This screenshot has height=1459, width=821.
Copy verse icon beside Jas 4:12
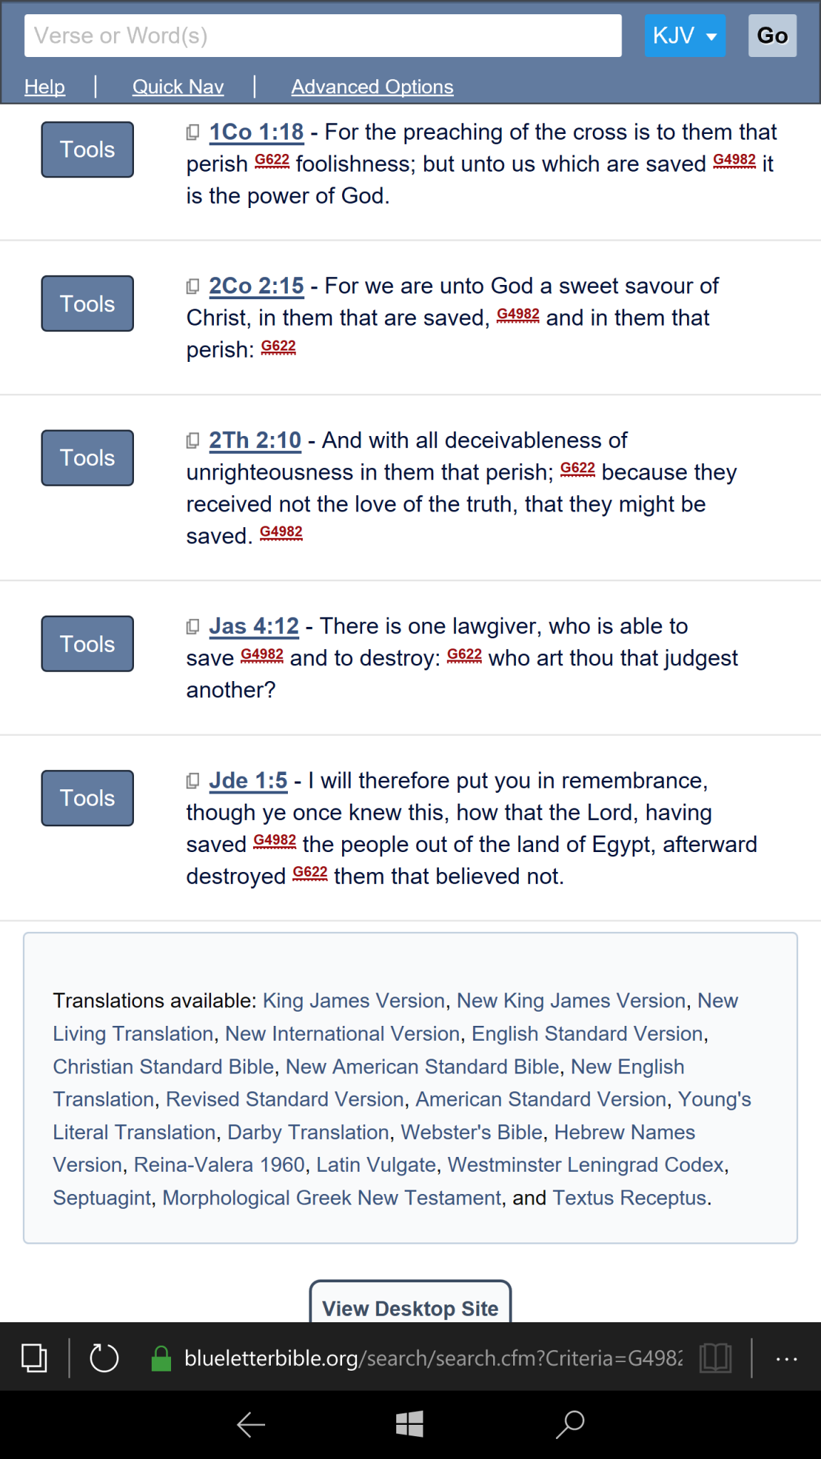click(192, 627)
